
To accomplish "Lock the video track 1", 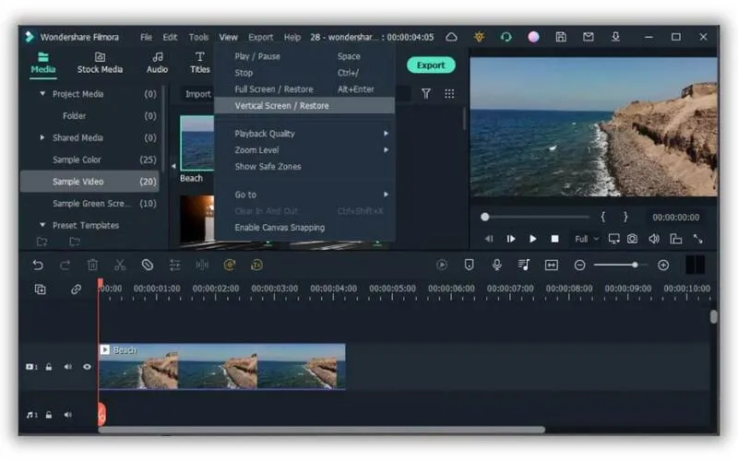I will click(x=48, y=367).
